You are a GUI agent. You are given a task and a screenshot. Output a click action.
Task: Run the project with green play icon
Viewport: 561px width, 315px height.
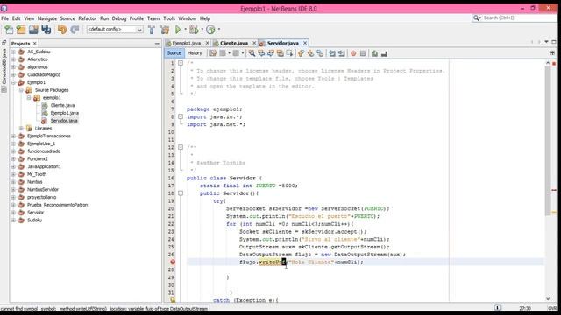pyautogui.click(x=178, y=30)
